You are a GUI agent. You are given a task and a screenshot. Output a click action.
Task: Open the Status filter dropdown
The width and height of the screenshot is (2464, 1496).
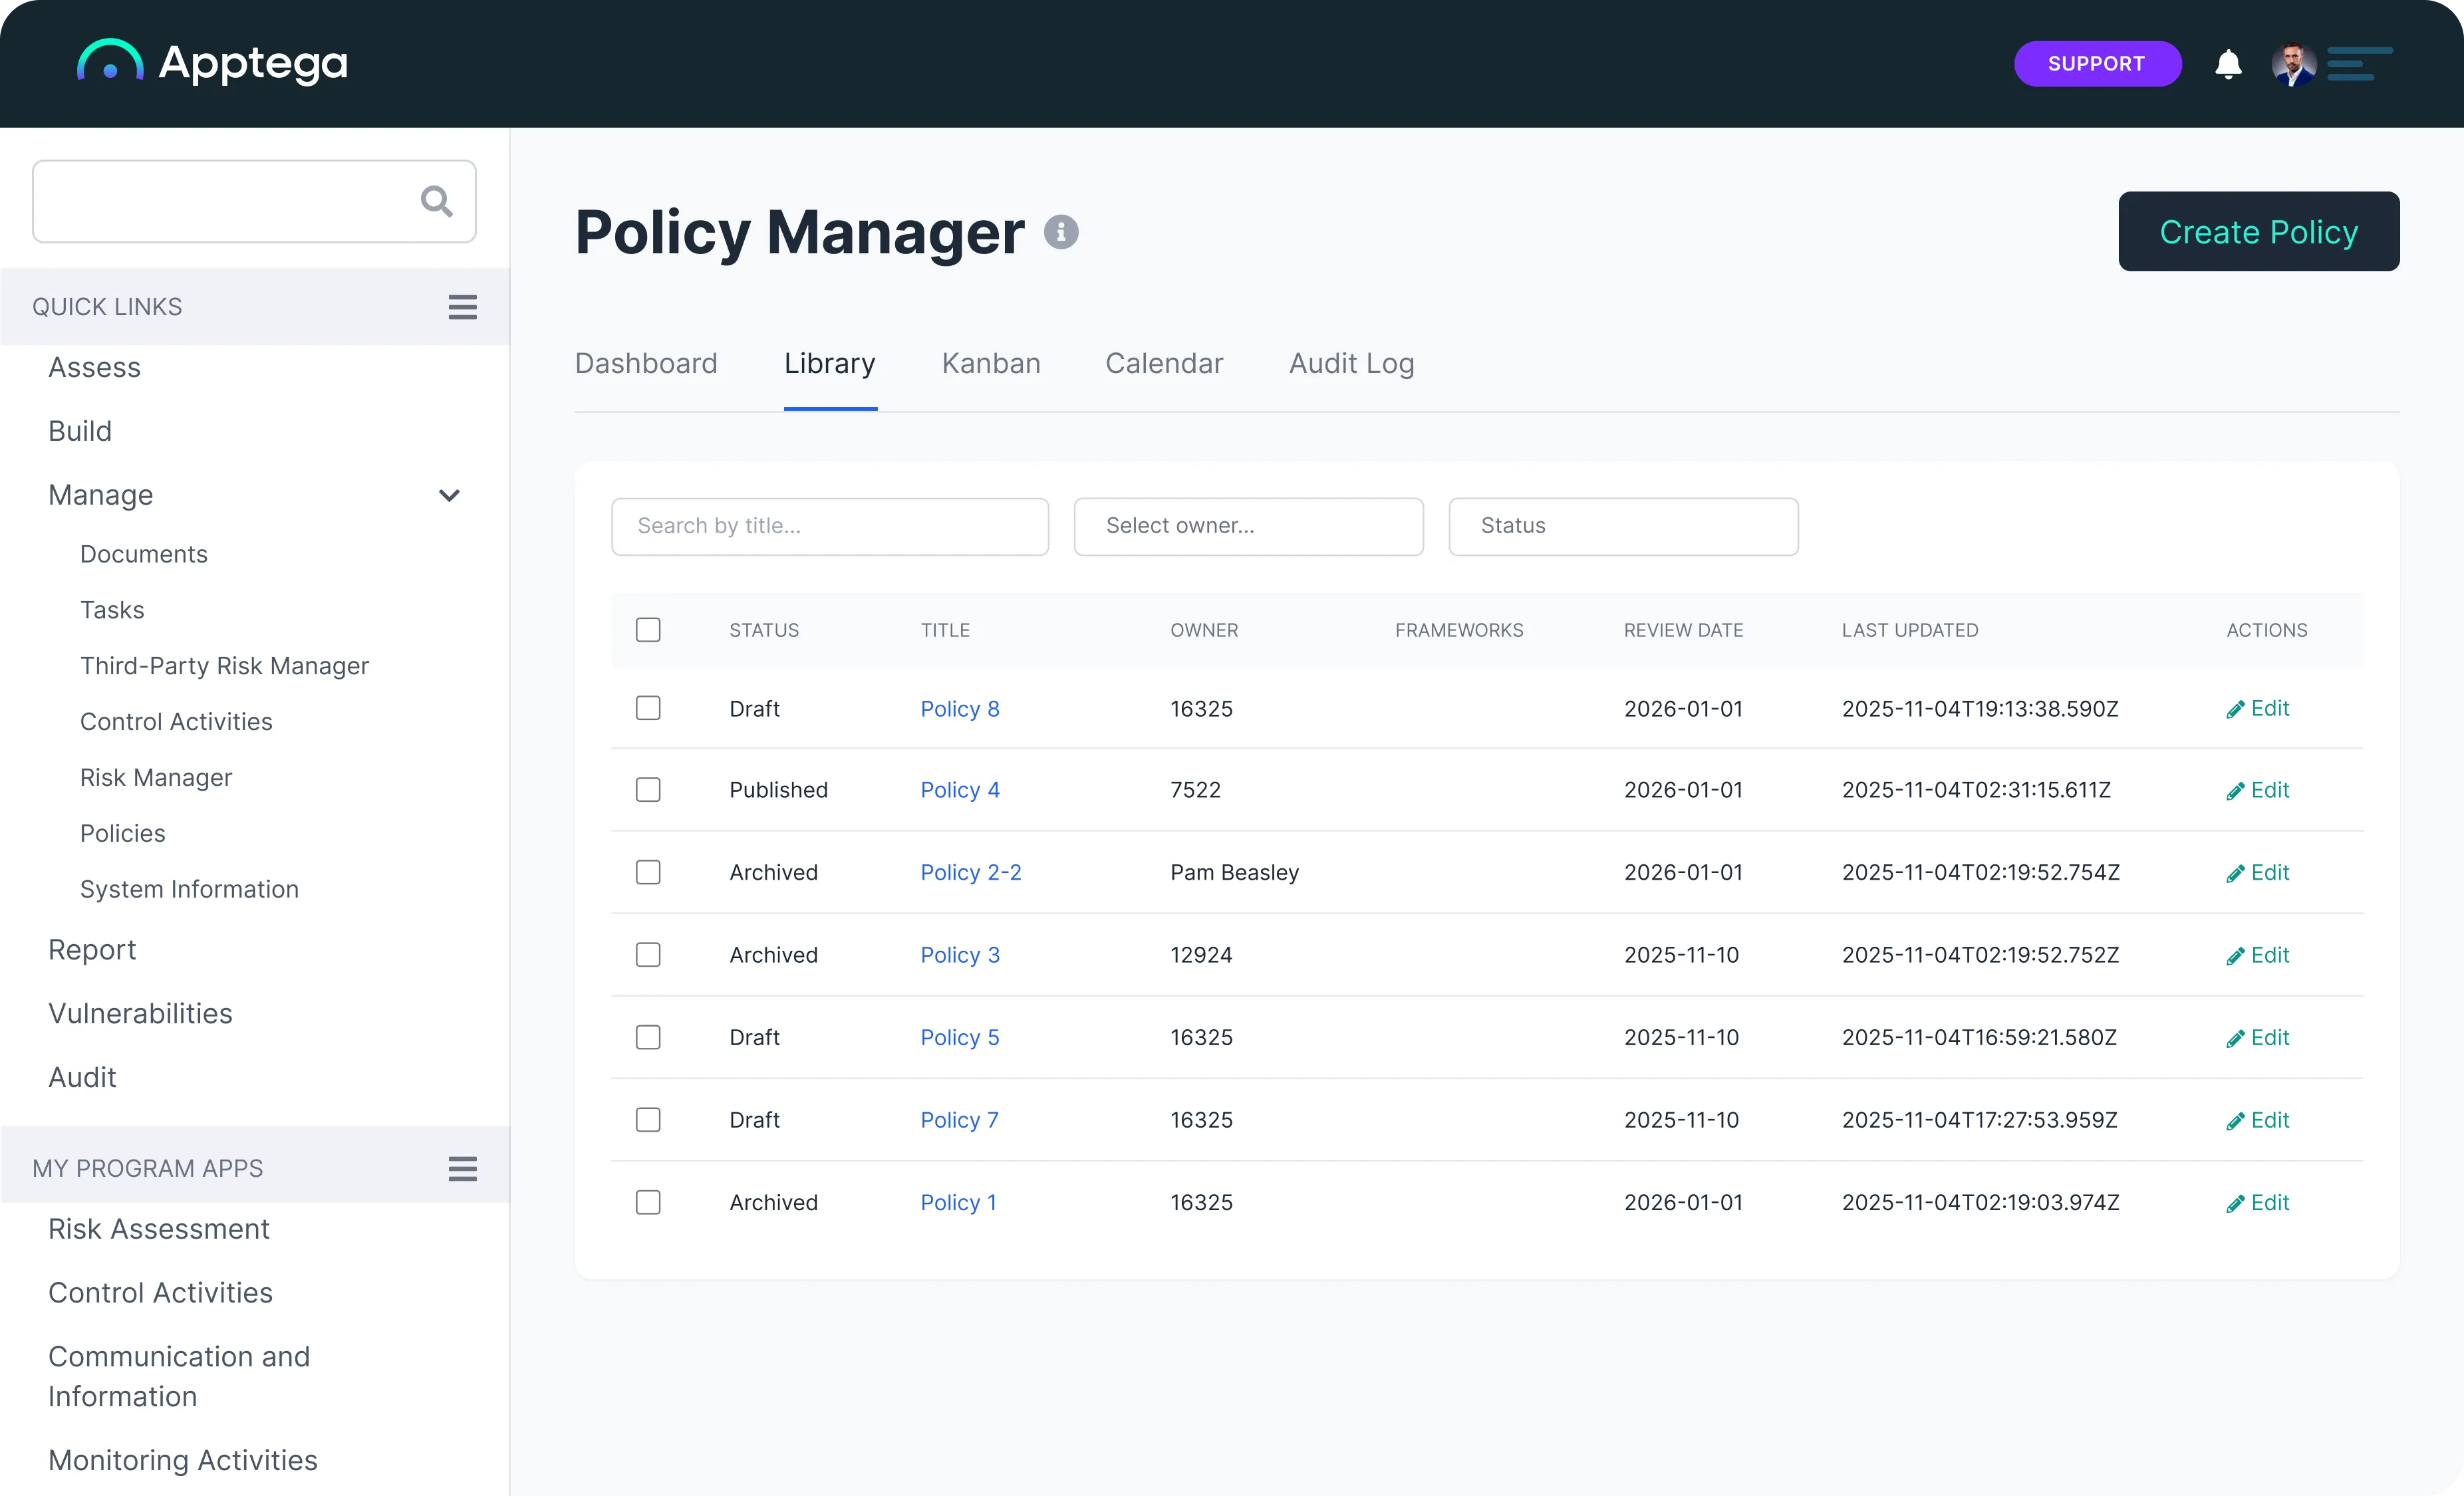pyautogui.click(x=1622, y=526)
